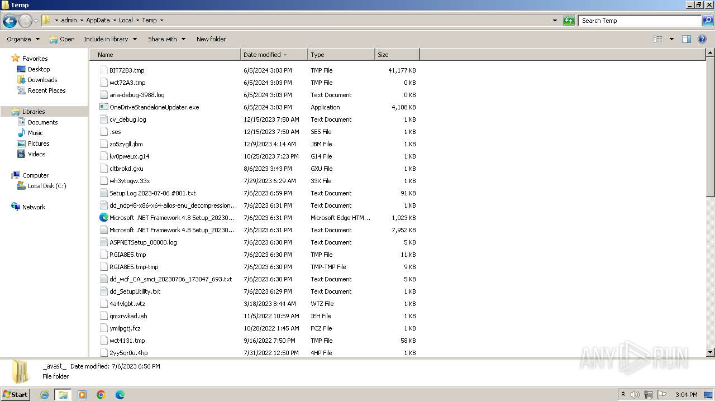Click the Action Center flag icon
Screen dimensions: 715x402
pos(662,395)
